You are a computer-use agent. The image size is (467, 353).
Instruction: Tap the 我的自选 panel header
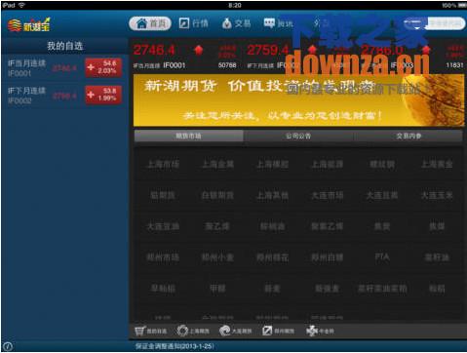pos(64,46)
